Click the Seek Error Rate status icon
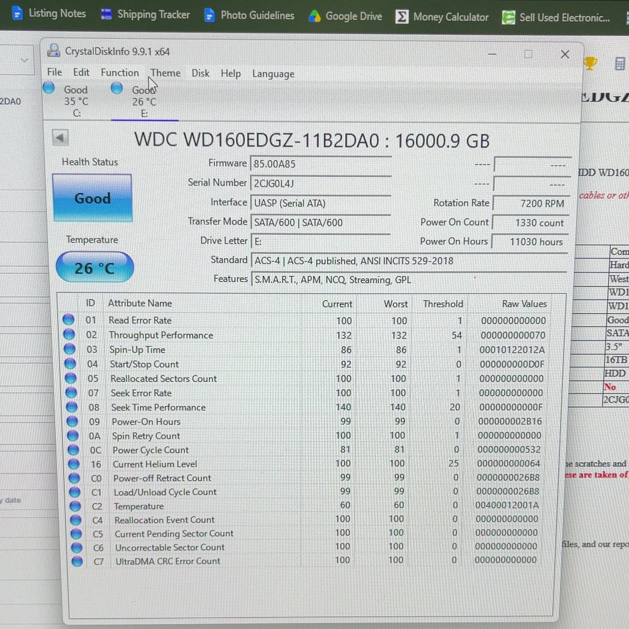 (x=71, y=392)
